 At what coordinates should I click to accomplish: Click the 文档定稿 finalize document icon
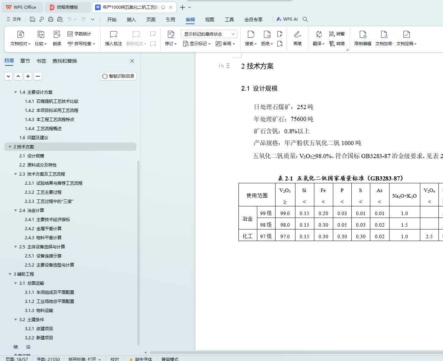tap(407, 34)
